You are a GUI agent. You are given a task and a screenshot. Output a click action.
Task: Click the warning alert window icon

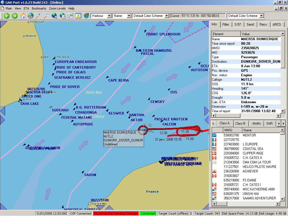[x=78, y=16]
